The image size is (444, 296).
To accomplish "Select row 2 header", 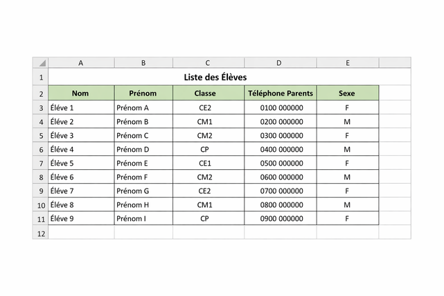I will coord(41,94).
